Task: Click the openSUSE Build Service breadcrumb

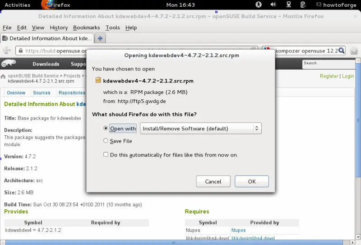Action: 33,76
